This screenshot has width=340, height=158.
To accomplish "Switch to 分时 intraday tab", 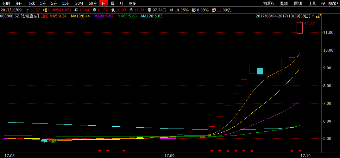I will (6, 3).
